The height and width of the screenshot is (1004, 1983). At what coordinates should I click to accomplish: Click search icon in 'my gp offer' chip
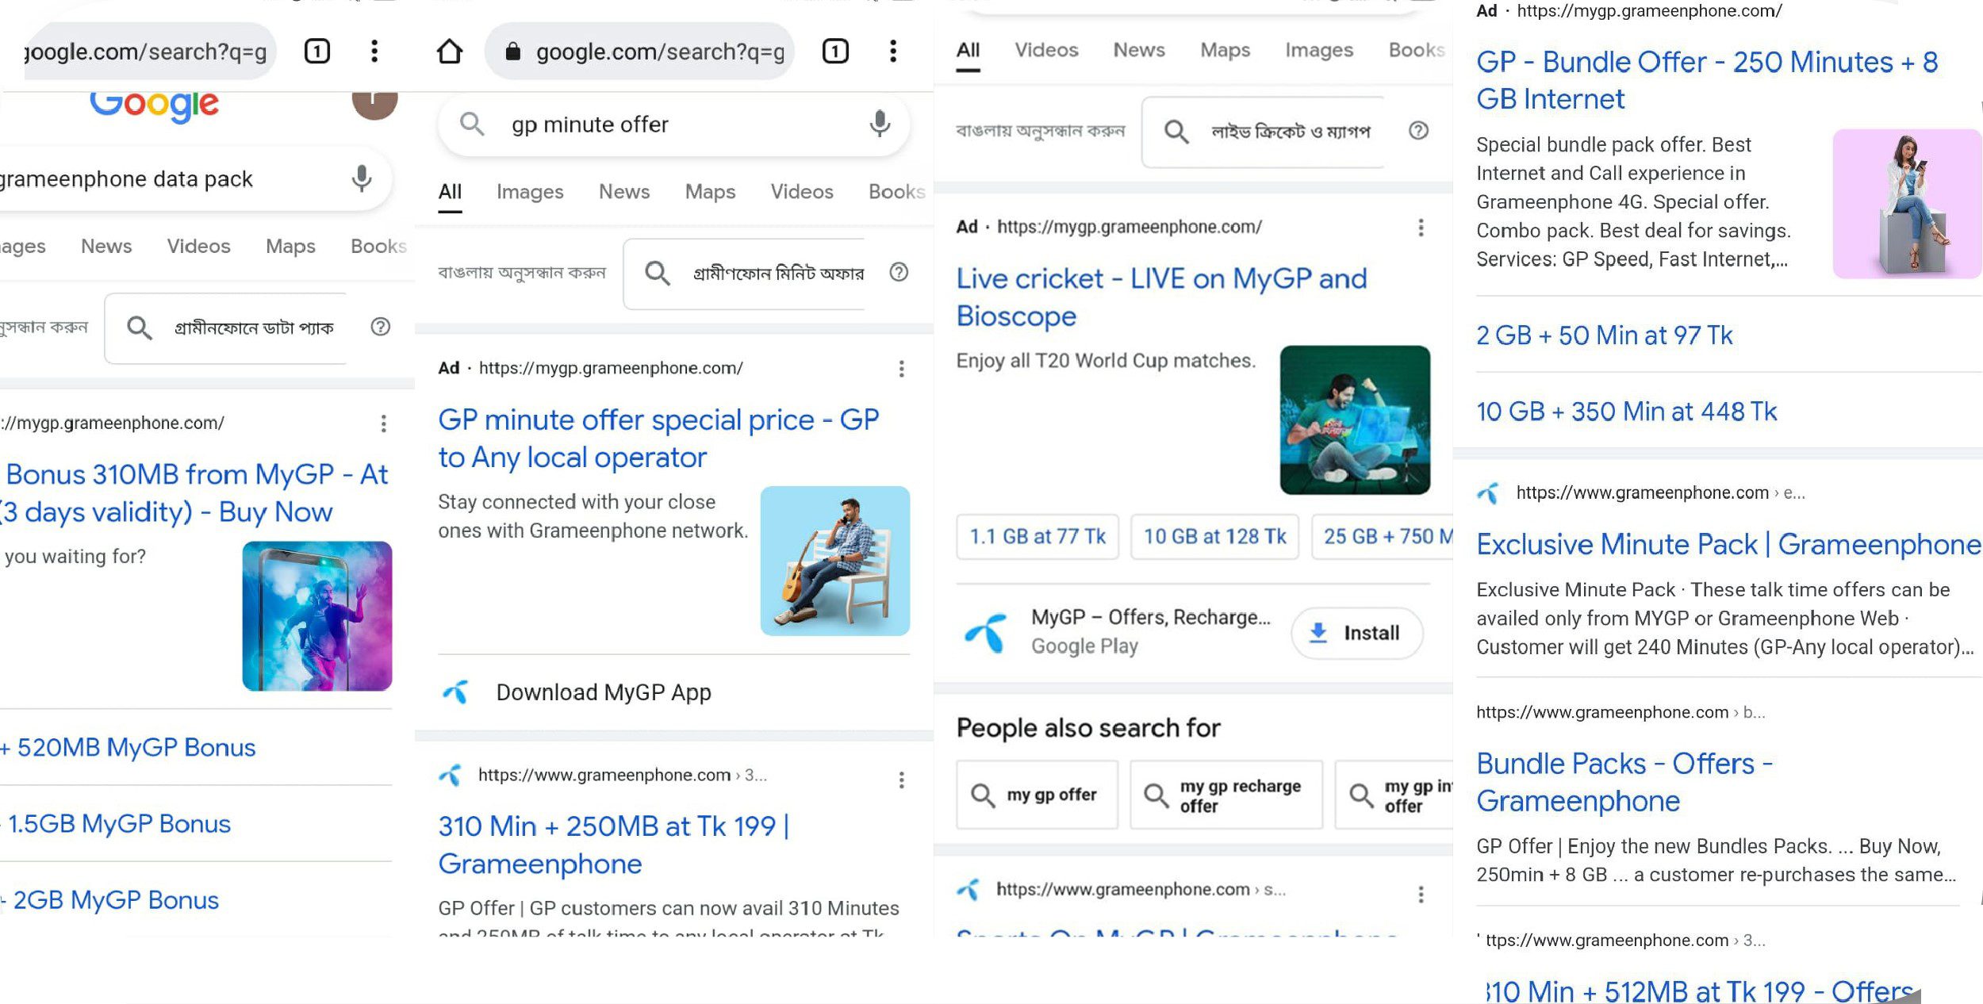[983, 795]
